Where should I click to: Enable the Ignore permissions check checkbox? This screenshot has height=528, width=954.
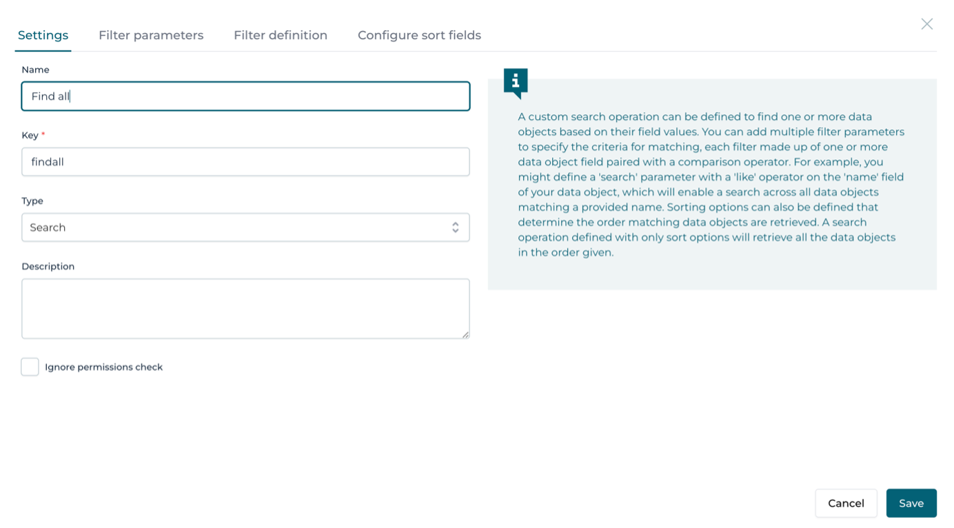pos(30,367)
